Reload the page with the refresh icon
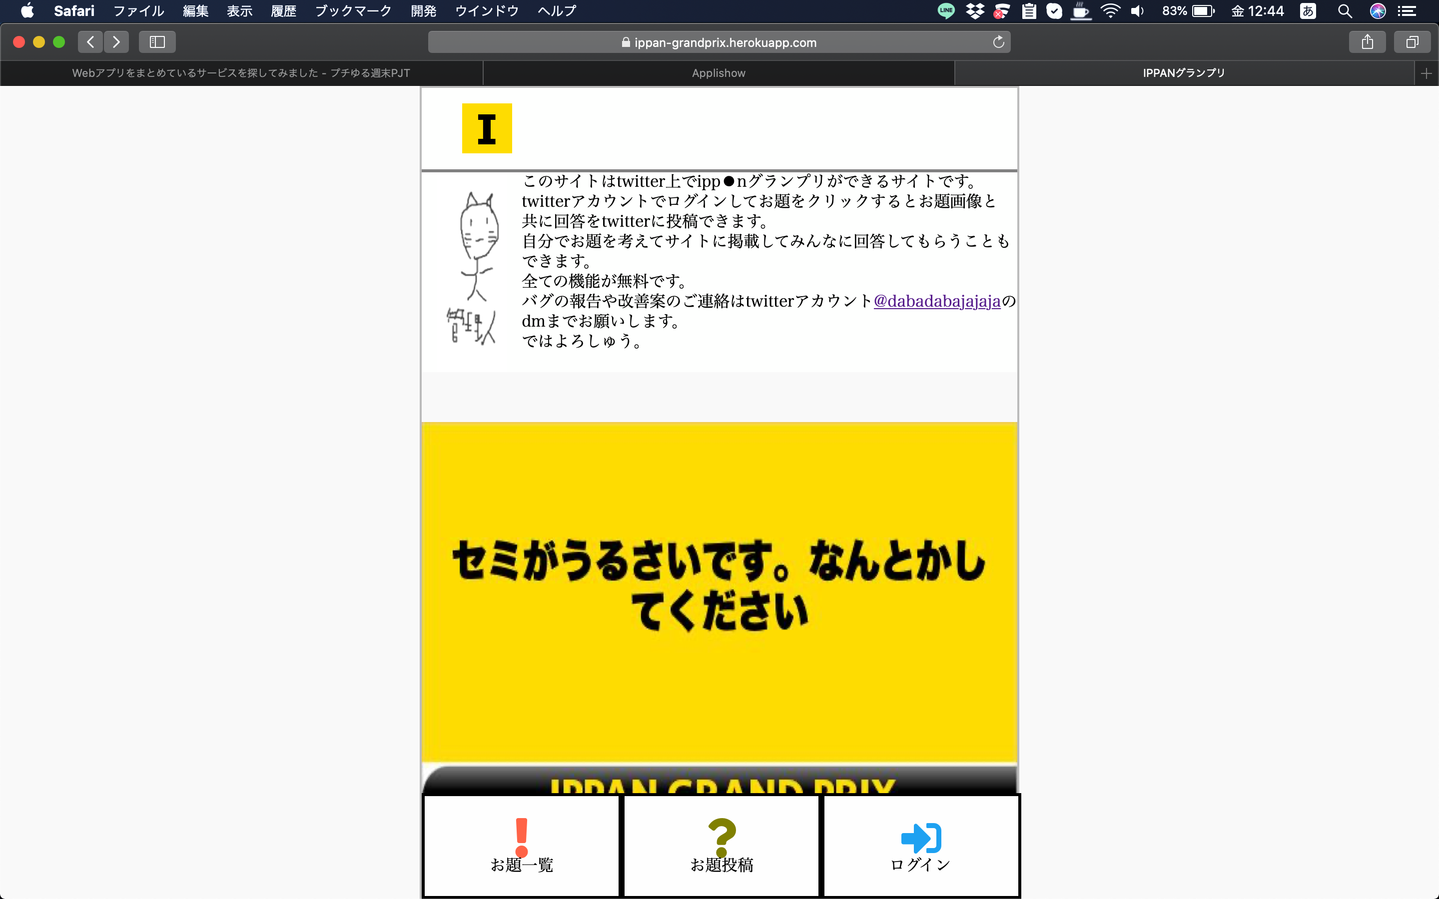Screen dimensions: 1439x899 998,41
